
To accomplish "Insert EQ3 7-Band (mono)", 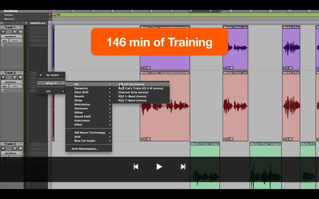I will coord(141,100).
